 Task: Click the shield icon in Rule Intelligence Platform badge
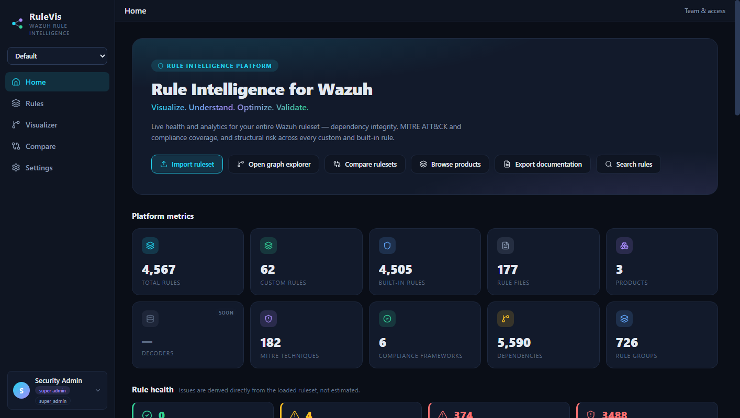pos(161,66)
